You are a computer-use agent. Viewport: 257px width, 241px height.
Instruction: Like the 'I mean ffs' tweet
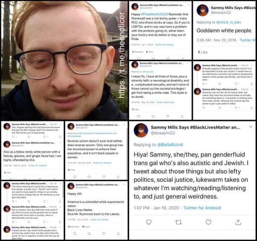(168, 116)
